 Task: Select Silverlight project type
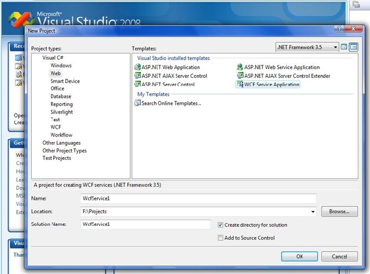[62, 112]
